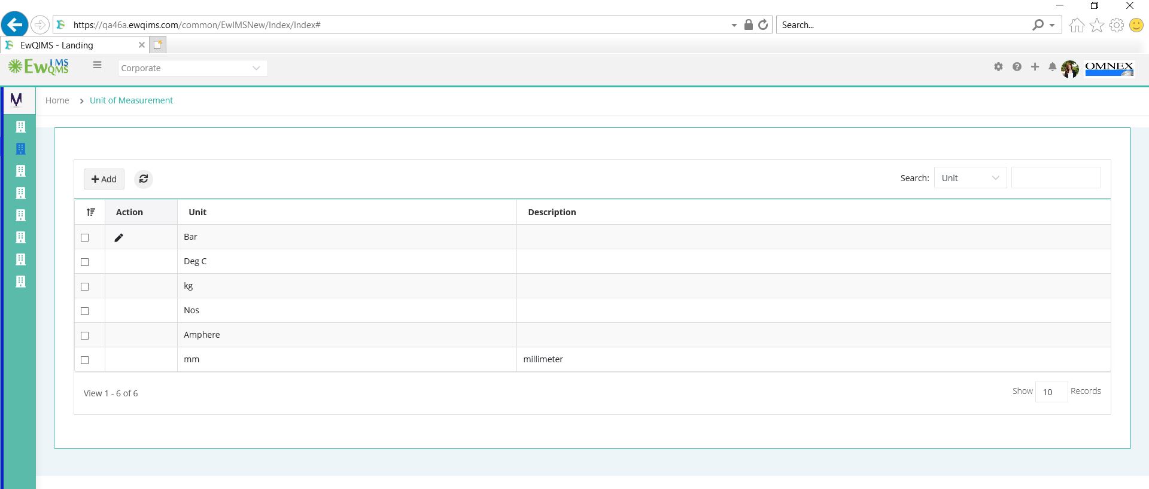Viewport: 1149px width, 489px height.
Task: Click the Nos unit cell
Action: pos(346,310)
